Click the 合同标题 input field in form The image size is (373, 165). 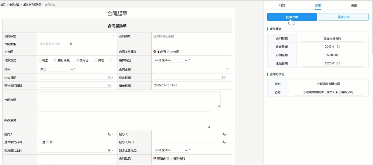tap(75, 36)
